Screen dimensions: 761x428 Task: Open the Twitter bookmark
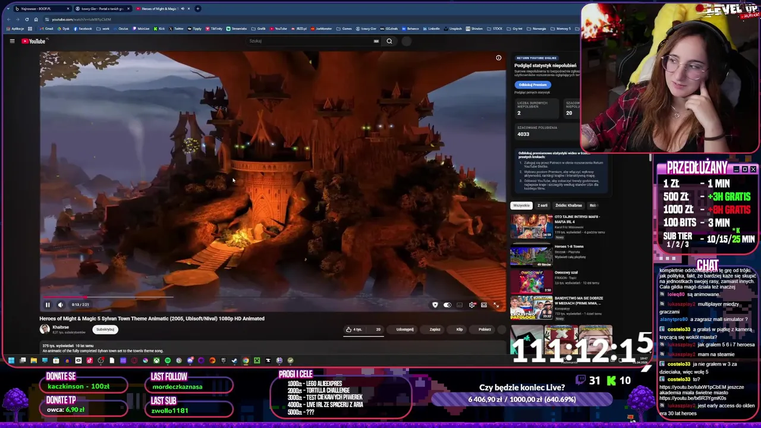click(x=176, y=29)
